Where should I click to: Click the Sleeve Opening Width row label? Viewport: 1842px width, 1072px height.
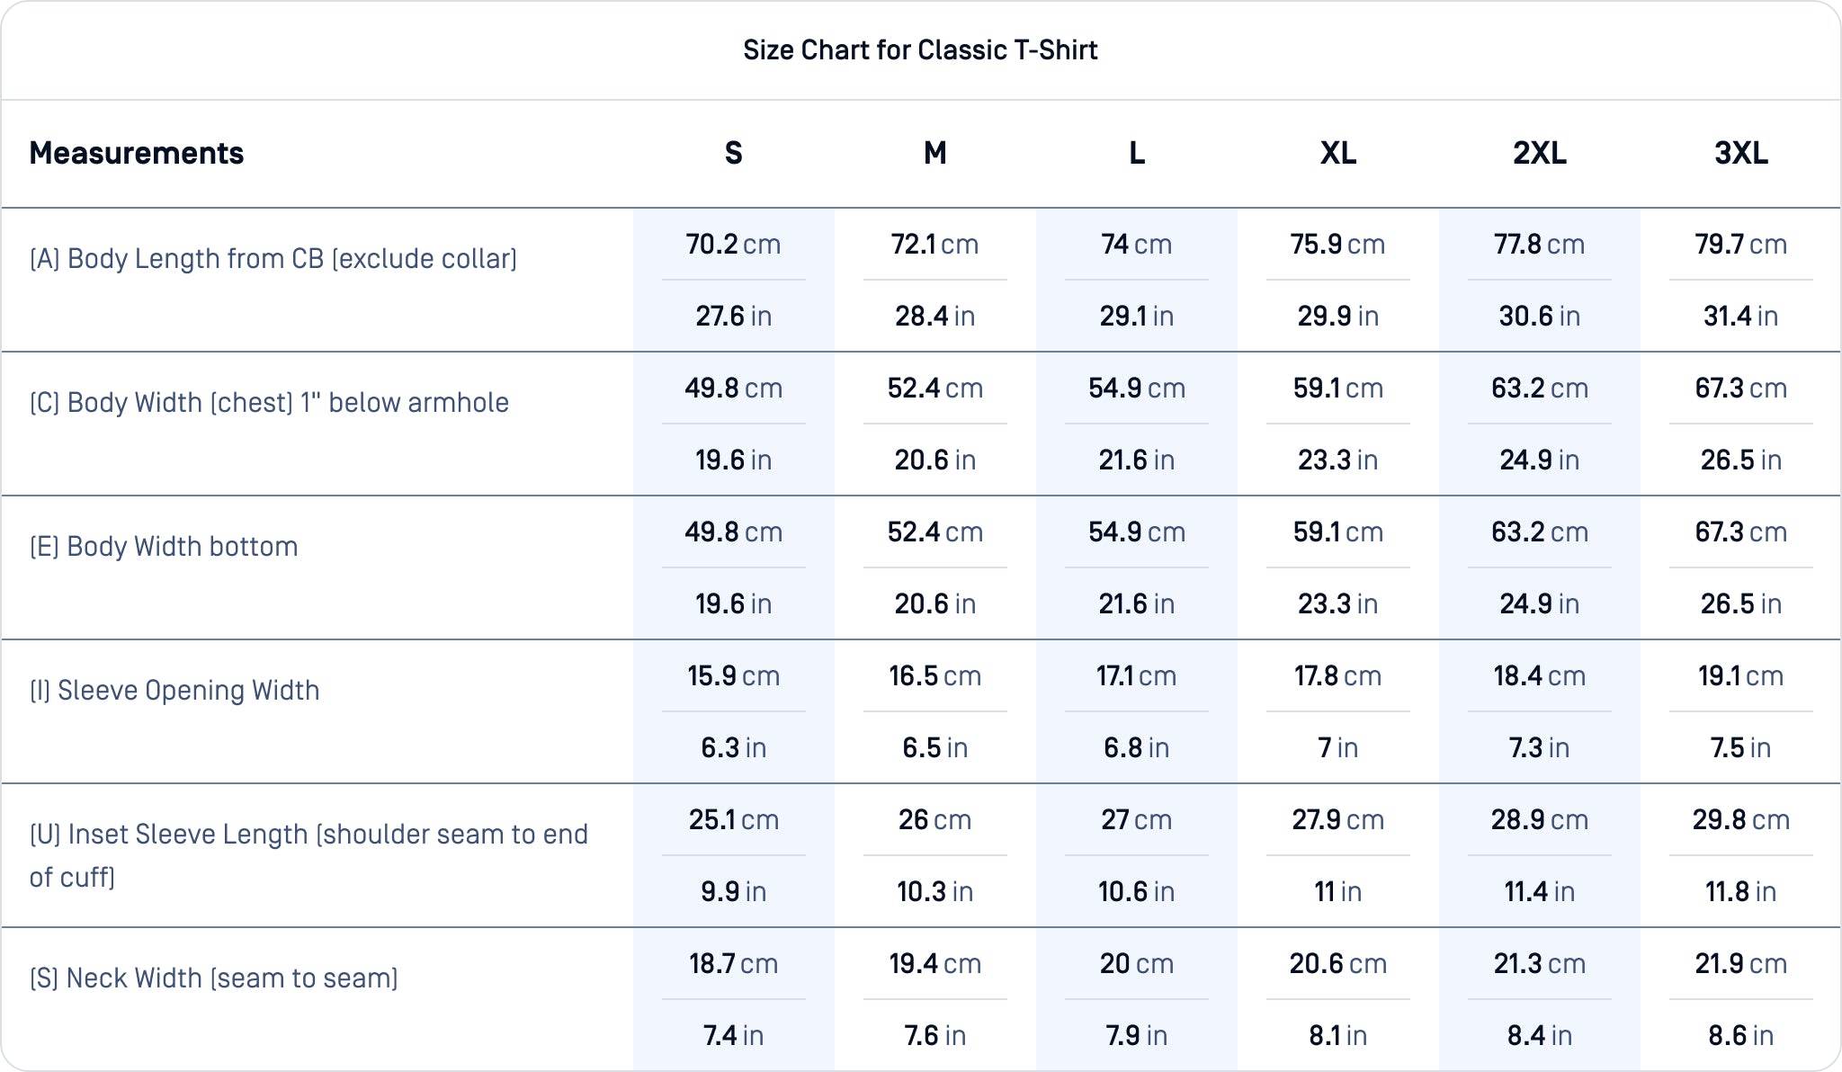174,691
